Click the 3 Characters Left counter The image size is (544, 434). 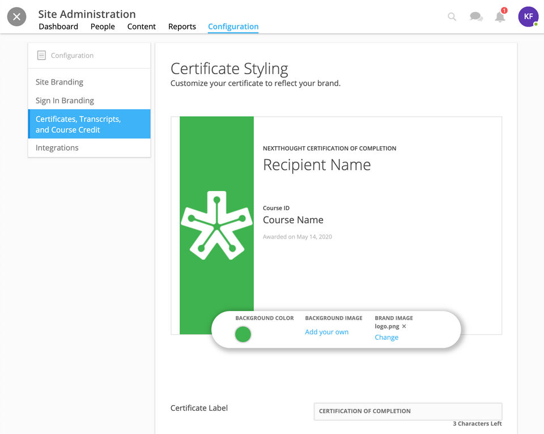click(x=477, y=424)
